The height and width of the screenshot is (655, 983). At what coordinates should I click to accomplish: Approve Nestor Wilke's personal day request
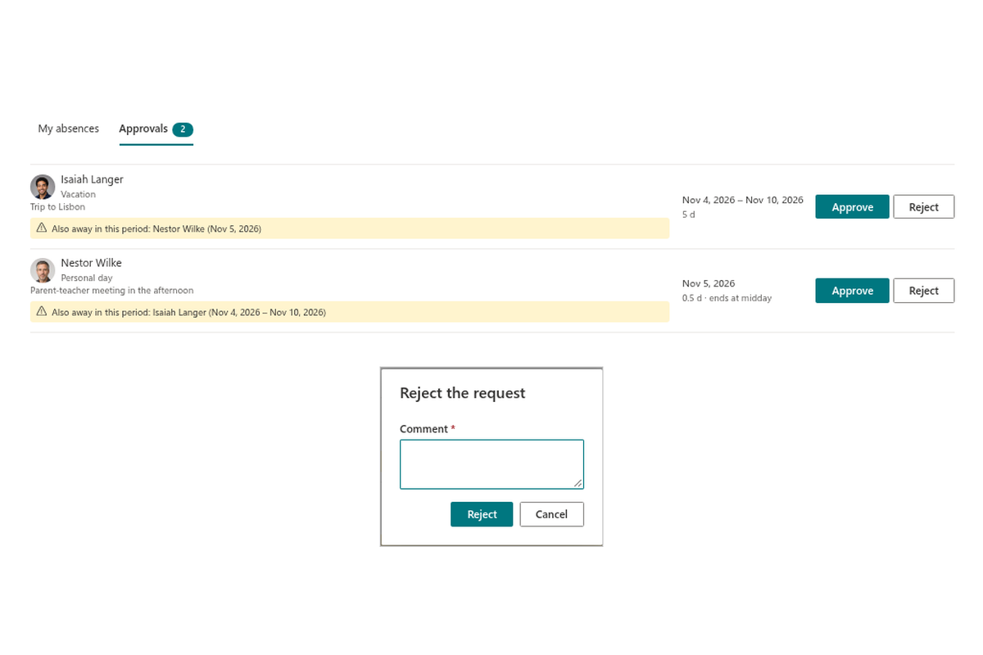852,291
